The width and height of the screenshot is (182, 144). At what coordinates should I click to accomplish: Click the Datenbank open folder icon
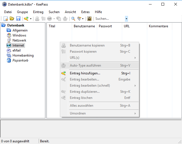coord(4,25)
